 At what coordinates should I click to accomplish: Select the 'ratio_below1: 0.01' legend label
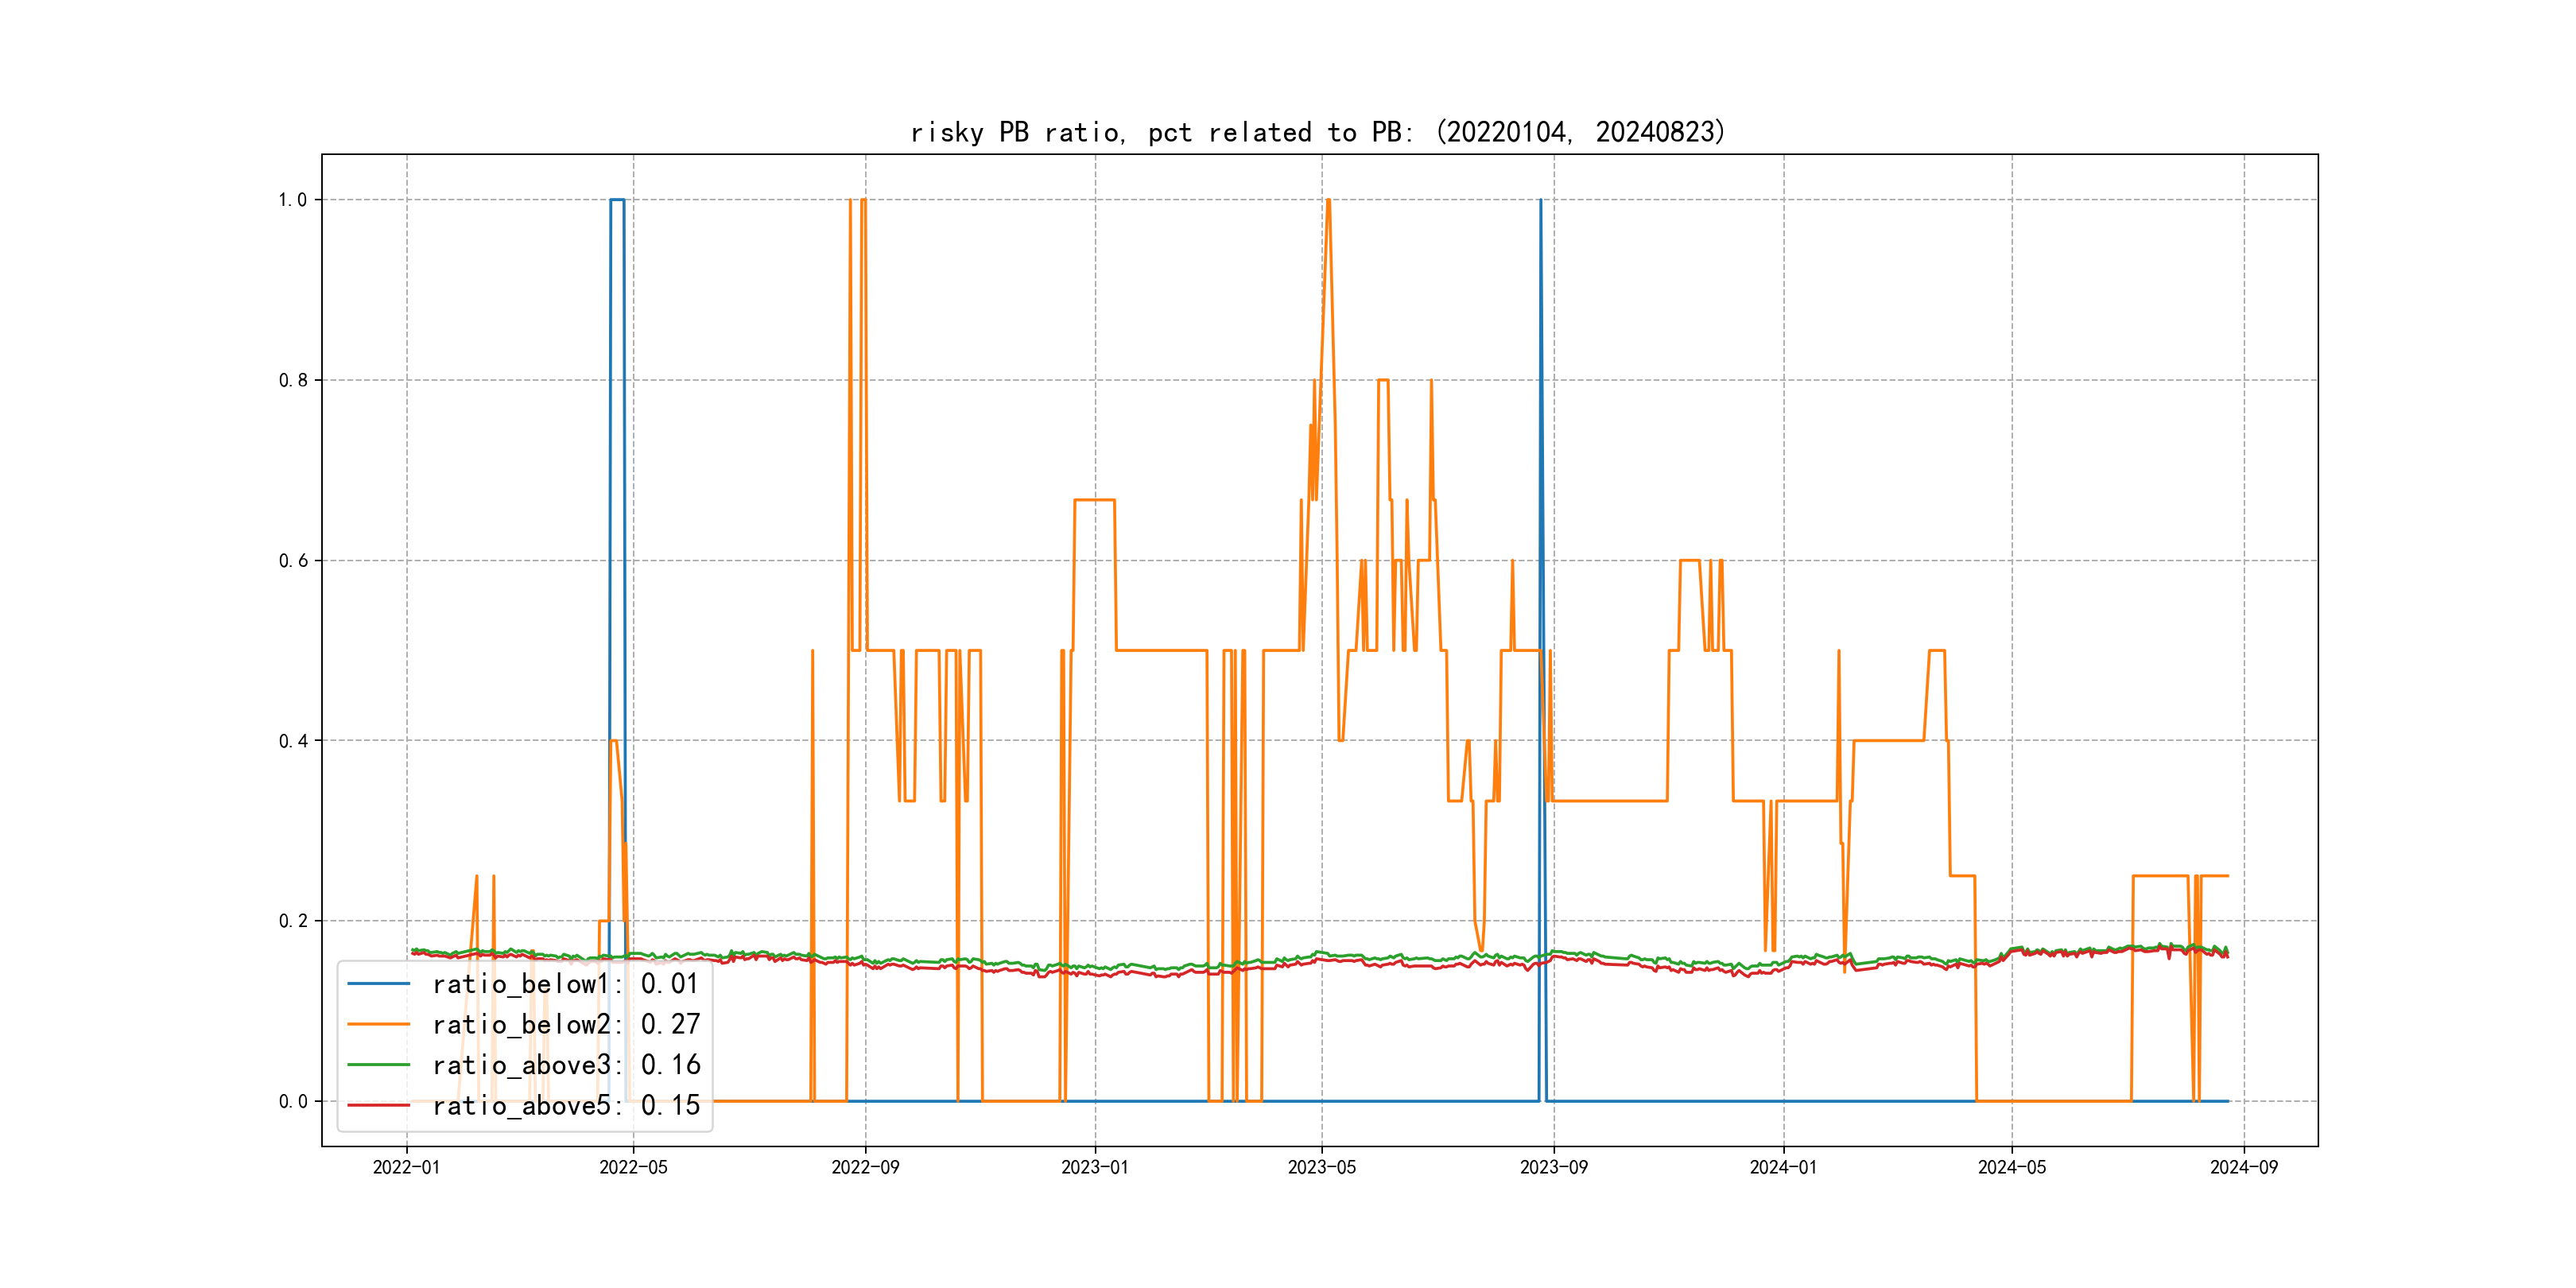[566, 984]
